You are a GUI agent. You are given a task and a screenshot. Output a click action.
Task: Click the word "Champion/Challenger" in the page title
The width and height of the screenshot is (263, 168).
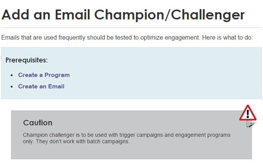(169, 15)
